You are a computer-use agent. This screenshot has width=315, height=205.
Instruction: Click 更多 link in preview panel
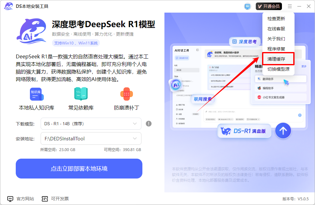tap(304, 67)
